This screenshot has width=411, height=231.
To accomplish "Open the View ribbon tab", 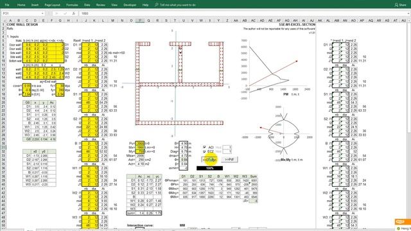I will coord(114,4).
